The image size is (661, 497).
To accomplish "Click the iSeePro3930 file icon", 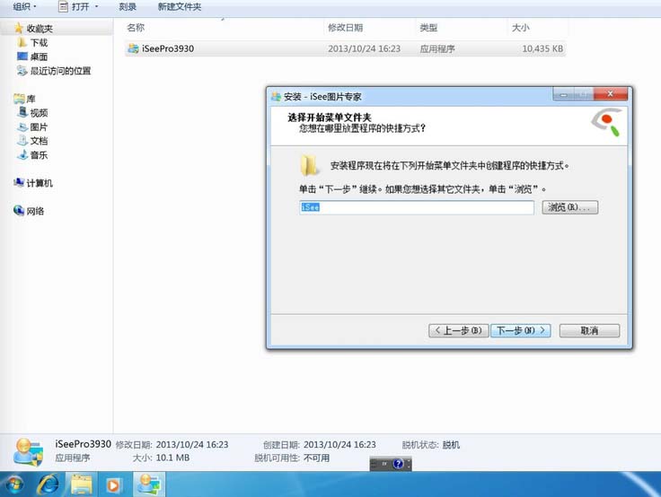I will 133,48.
